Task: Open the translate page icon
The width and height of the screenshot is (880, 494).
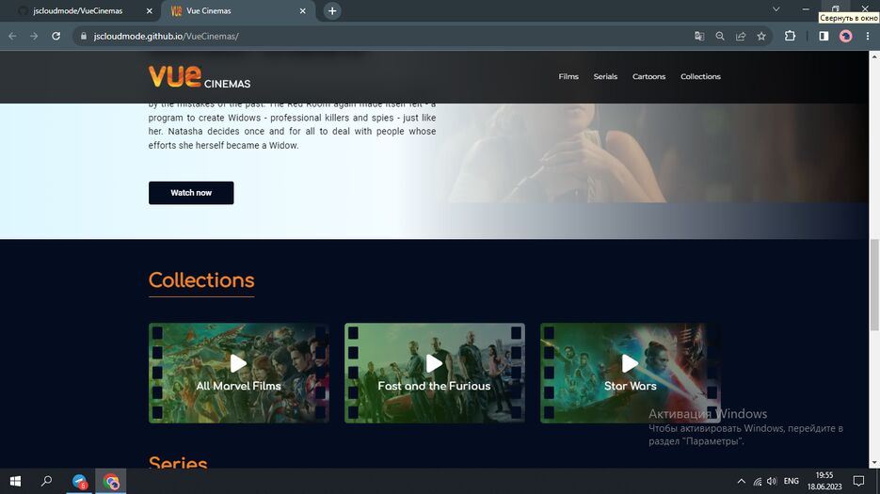Action: click(698, 36)
